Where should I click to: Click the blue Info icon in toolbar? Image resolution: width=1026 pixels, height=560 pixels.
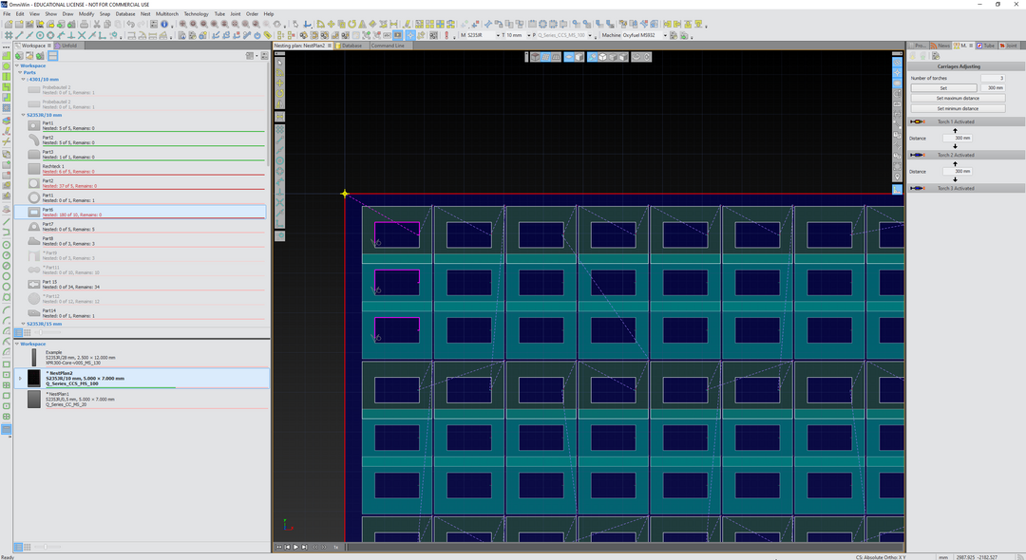(x=164, y=24)
